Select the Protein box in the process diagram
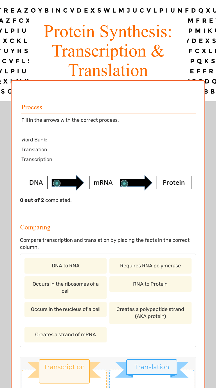The height and width of the screenshot is (388, 216). [x=174, y=182]
